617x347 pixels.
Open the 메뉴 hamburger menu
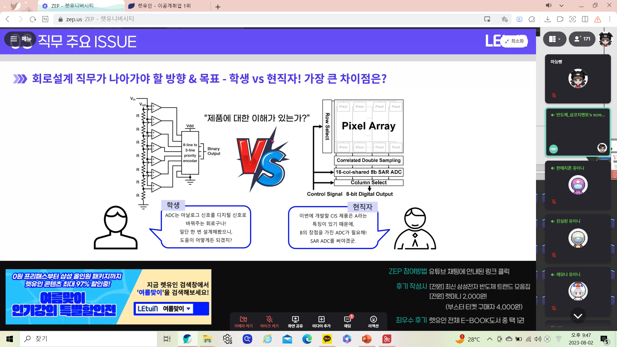[21, 39]
